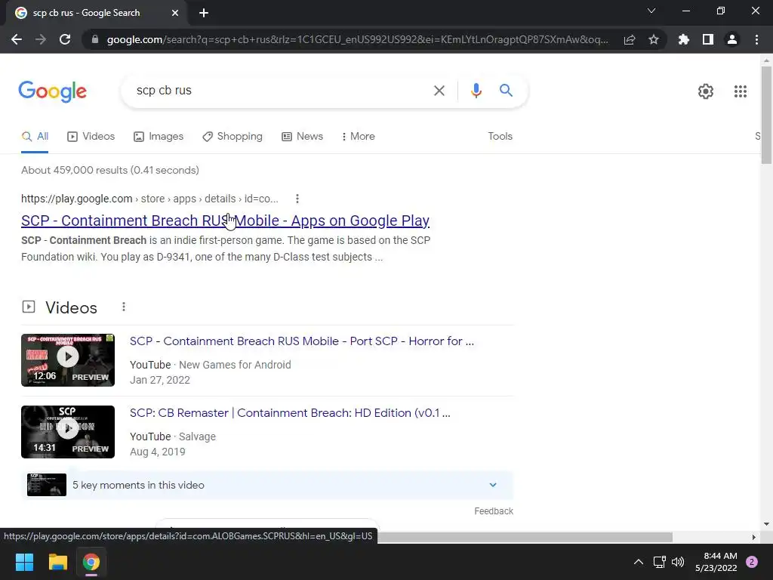Image resolution: width=773 pixels, height=580 pixels.
Task: Open the notification badge showing 2
Action: pos(752,562)
